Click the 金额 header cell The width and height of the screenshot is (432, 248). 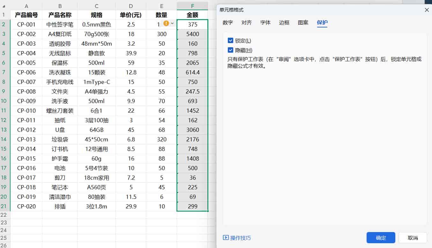(192, 15)
